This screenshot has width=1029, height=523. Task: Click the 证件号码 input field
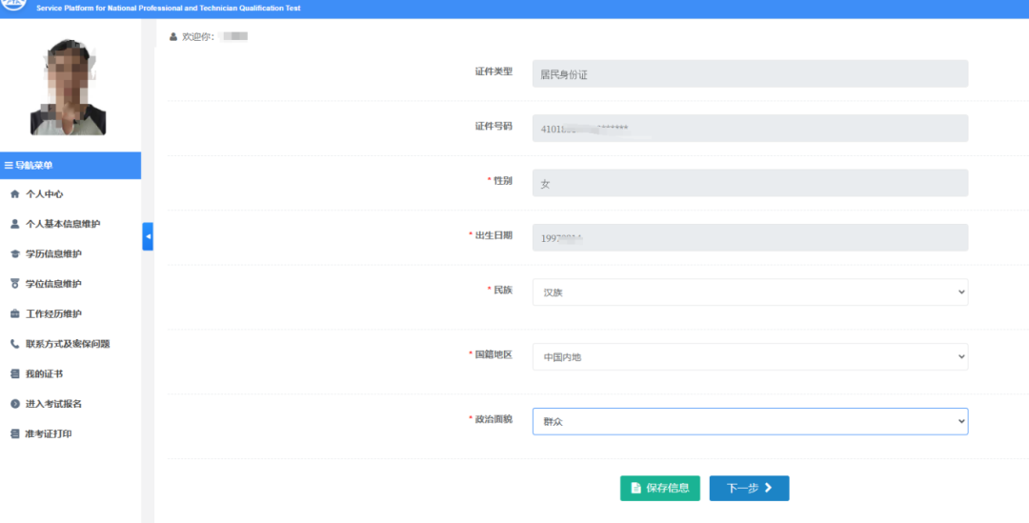point(750,128)
